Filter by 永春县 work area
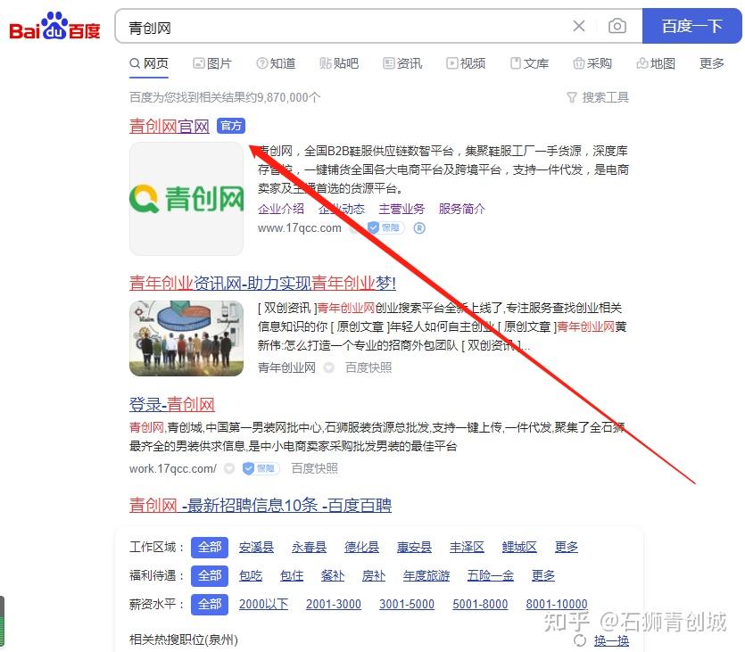 (310, 547)
